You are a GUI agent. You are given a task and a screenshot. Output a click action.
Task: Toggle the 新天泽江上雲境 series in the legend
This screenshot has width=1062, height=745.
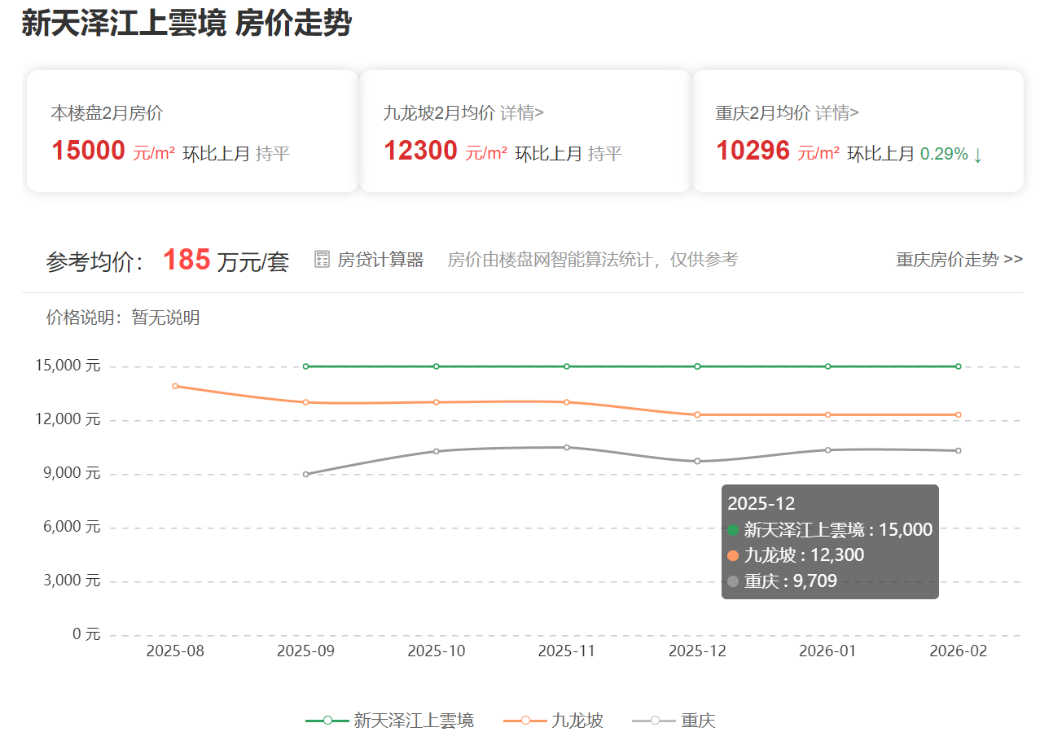[x=389, y=721]
